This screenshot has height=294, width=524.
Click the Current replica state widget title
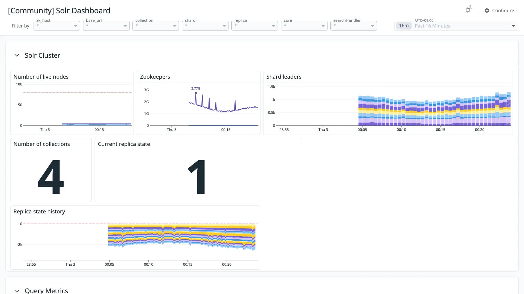pos(124,144)
